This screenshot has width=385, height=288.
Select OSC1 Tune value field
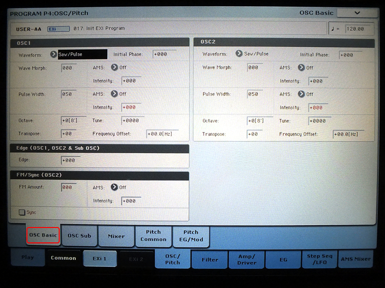point(133,120)
